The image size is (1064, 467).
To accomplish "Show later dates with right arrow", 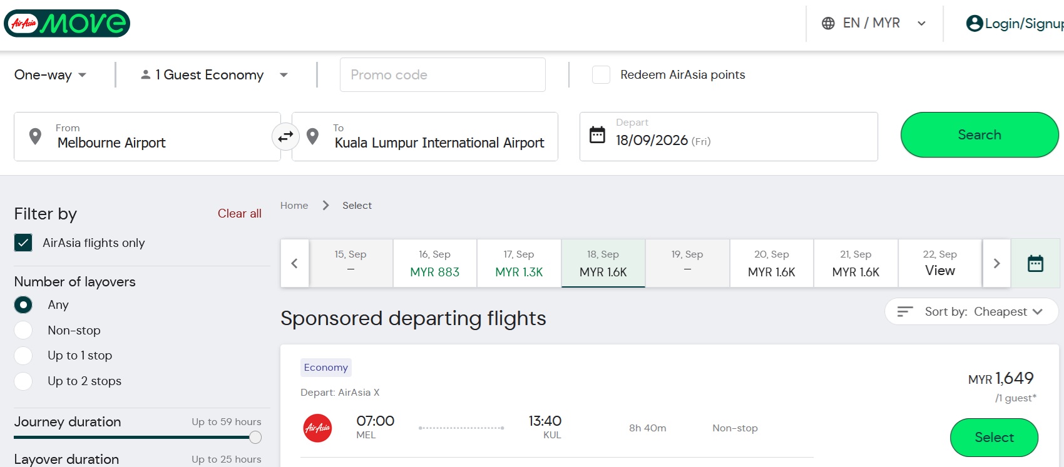I will [x=996, y=263].
